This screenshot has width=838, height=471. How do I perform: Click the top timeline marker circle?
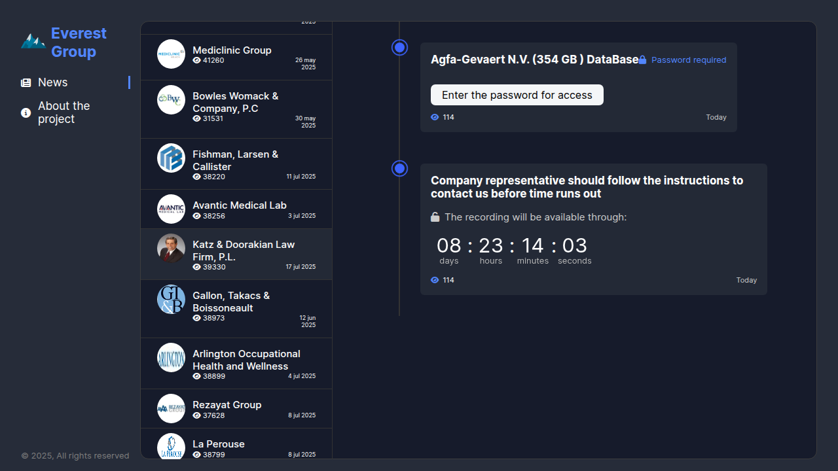tap(400, 48)
